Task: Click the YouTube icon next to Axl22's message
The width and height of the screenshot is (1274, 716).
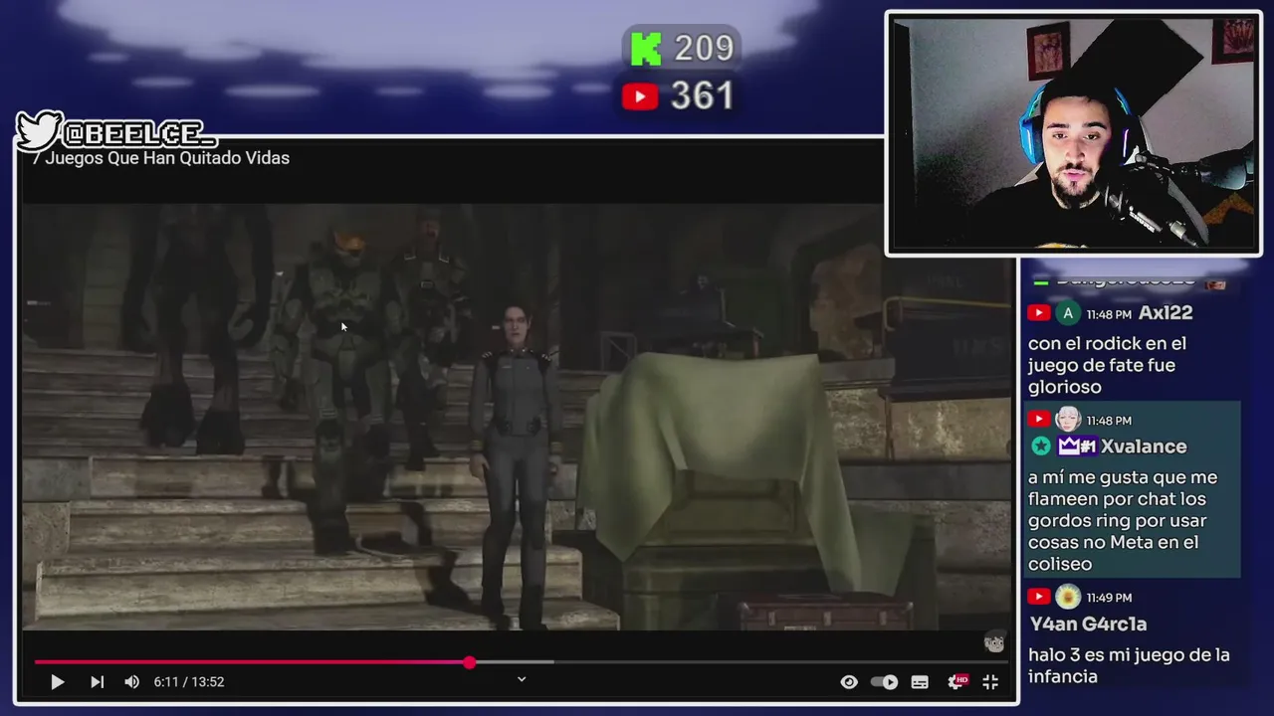Action: 1038,313
